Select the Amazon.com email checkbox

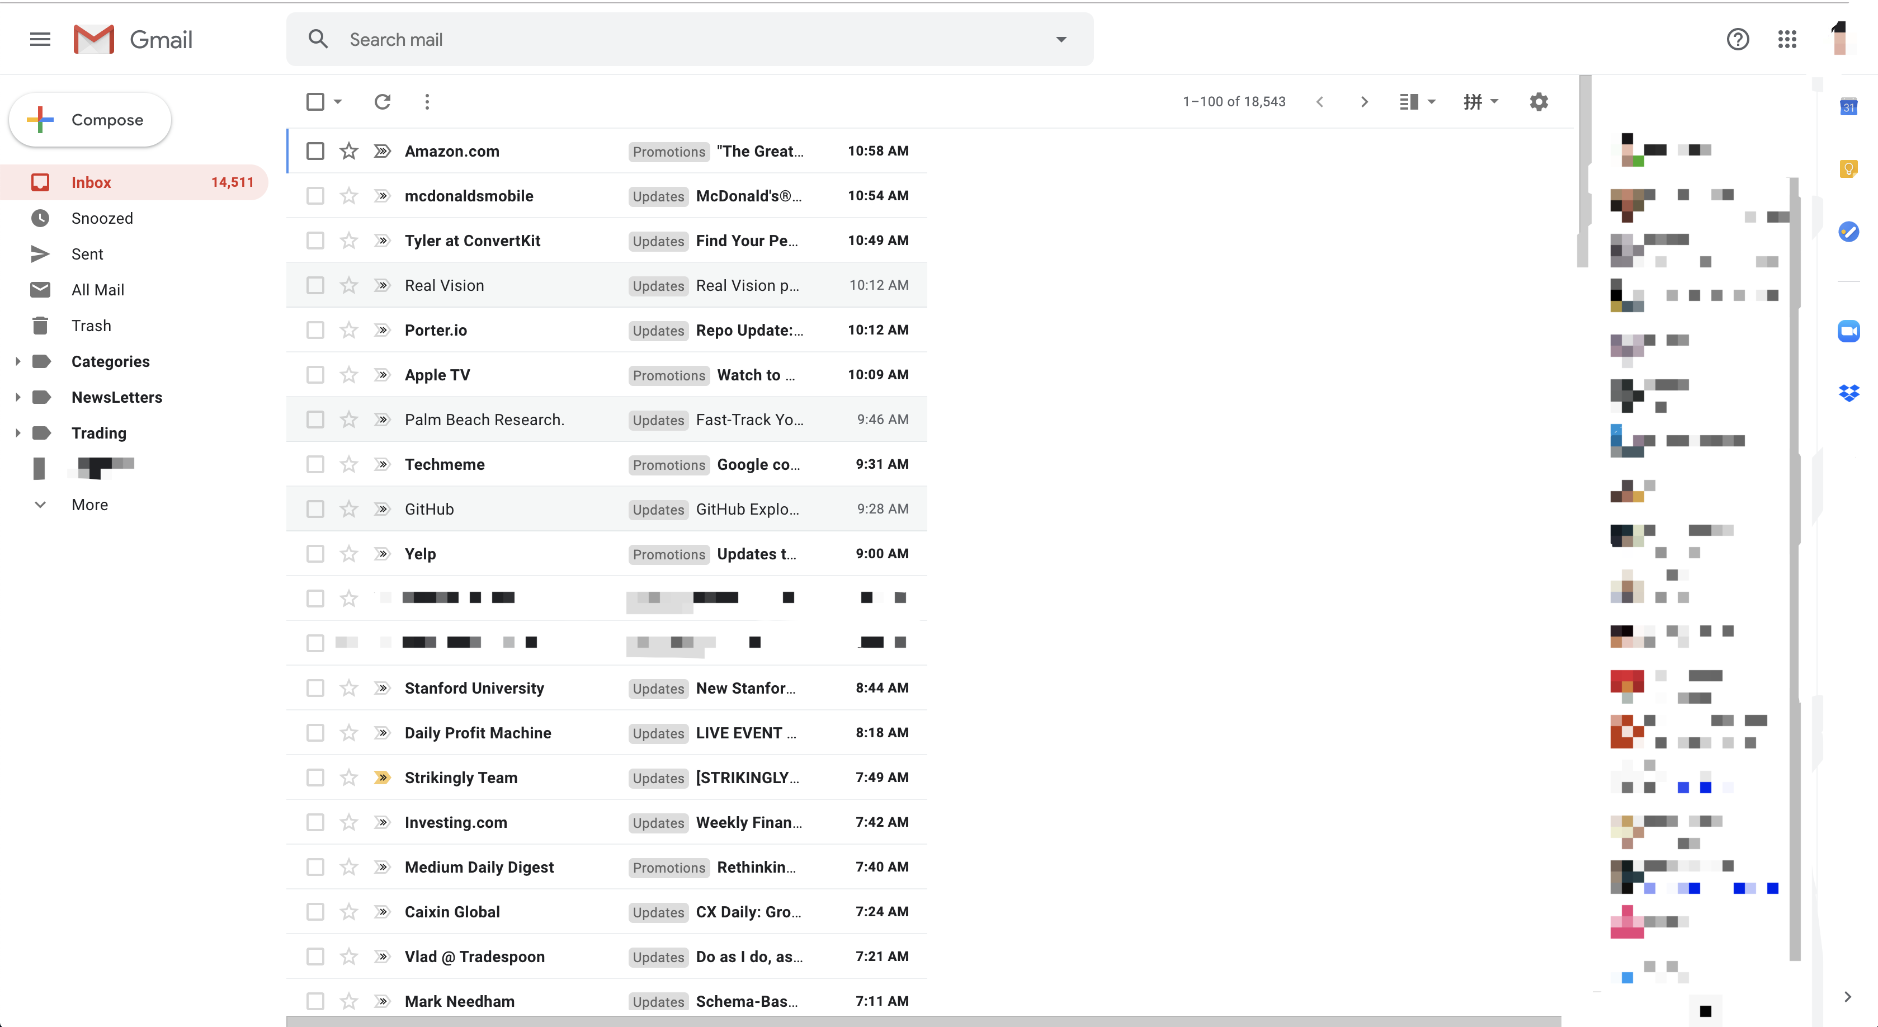coord(315,151)
